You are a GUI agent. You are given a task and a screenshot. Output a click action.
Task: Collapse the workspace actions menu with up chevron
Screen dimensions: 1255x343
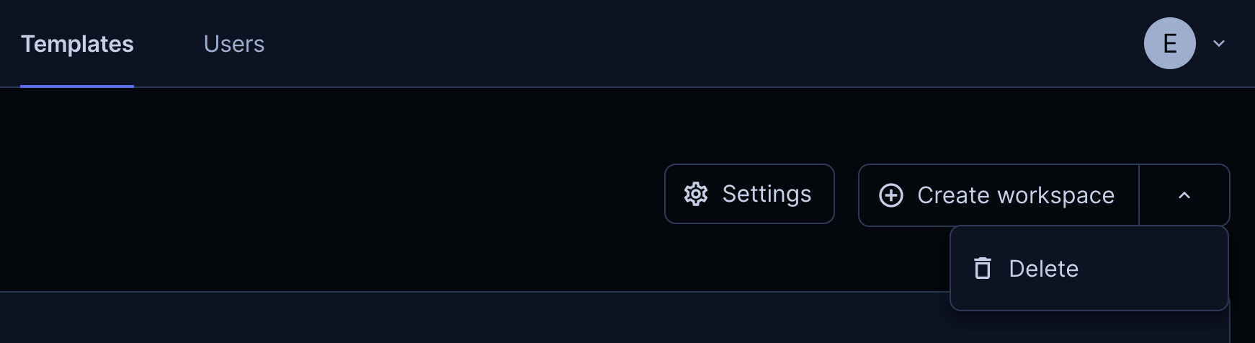point(1184,195)
